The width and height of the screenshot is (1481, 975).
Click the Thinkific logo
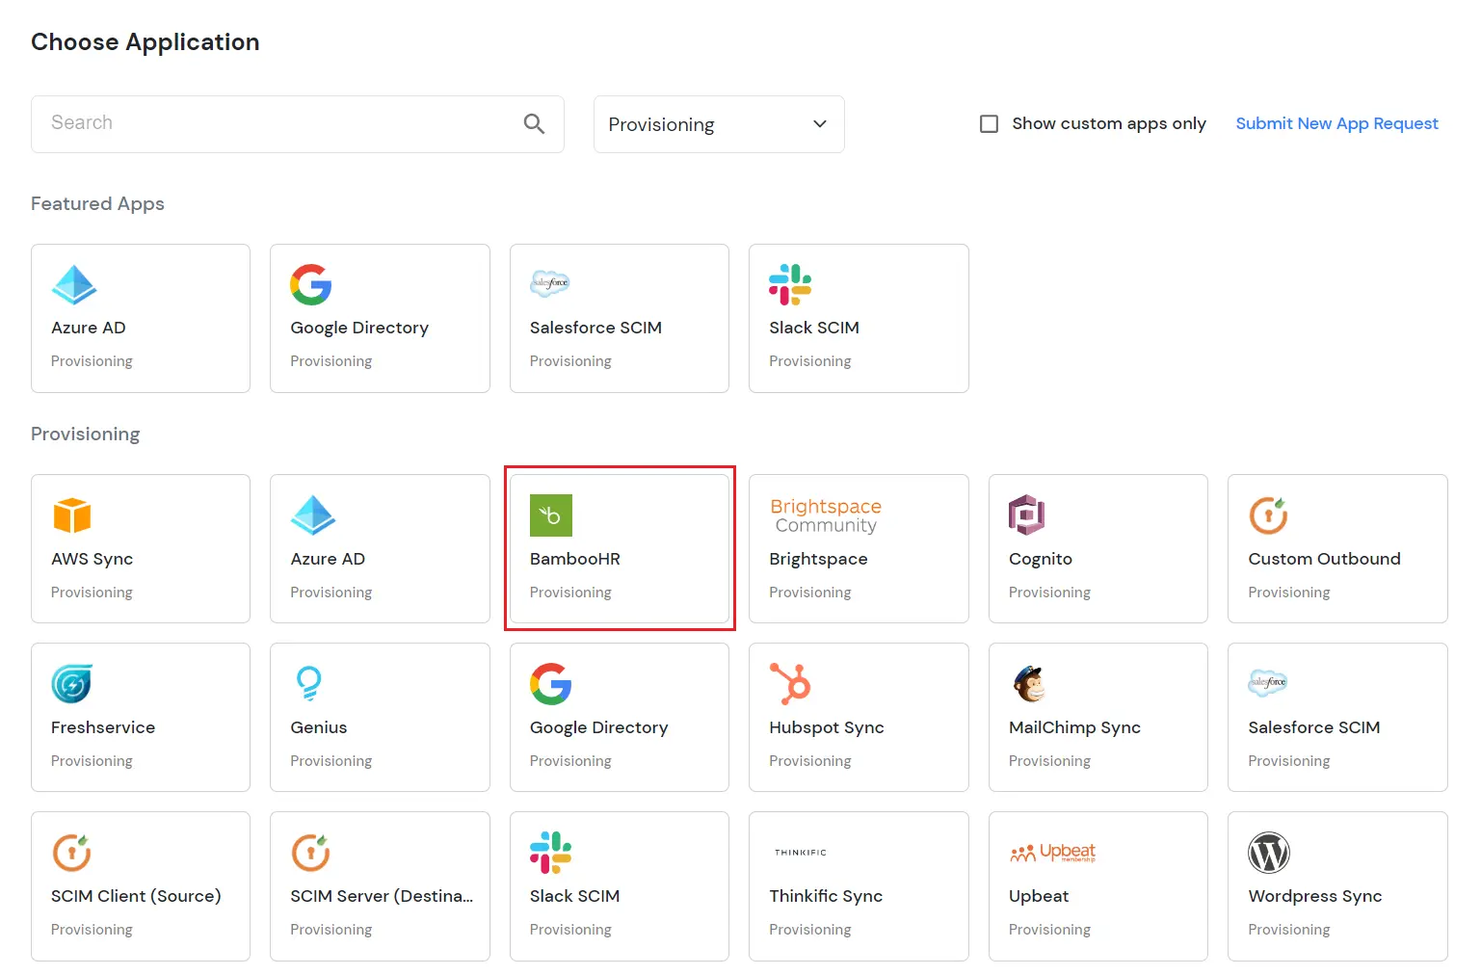click(801, 853)
